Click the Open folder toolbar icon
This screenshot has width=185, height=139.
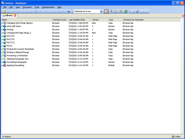4,12
